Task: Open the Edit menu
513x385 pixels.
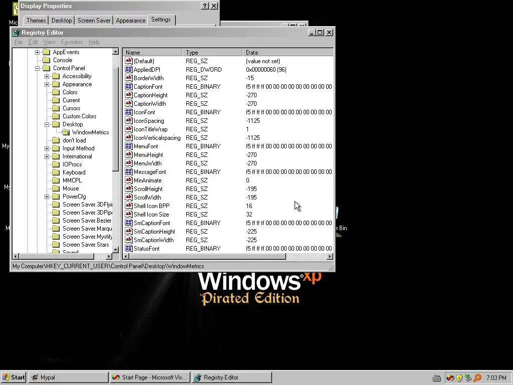Action: (33, 42)
